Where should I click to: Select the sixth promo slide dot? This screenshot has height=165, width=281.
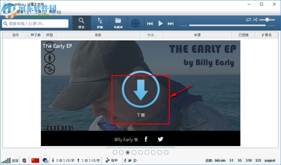(147, 152)
